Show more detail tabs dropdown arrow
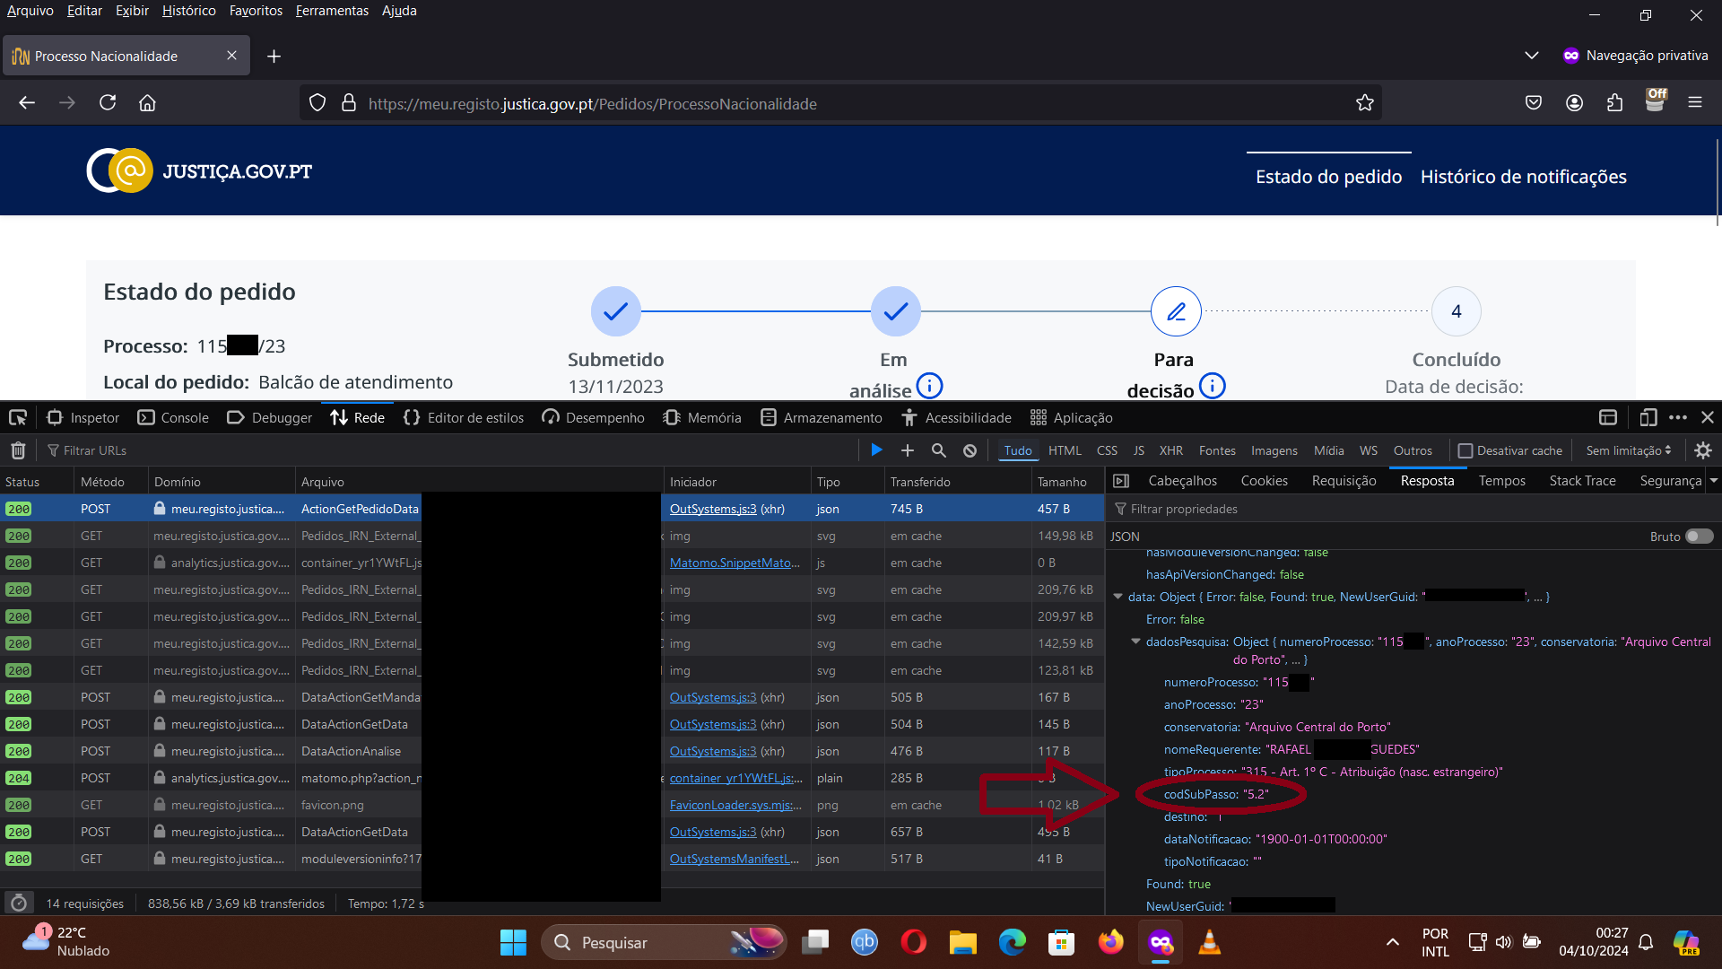 [1714, 482]
